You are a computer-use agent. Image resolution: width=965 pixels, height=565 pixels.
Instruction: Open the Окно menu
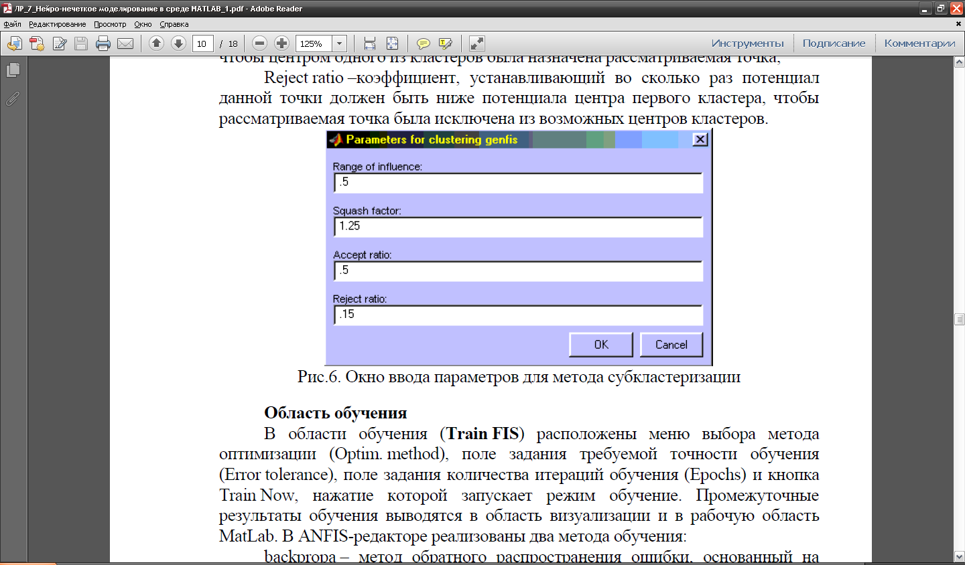tap(143, 24)
